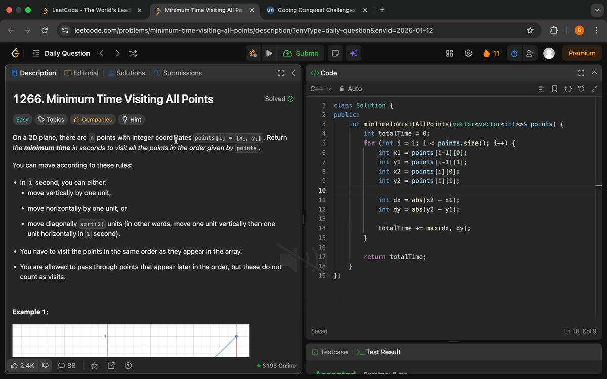Click the Easy difficulty tag
This screenshot has height=379, width=607.
[22, 120]
